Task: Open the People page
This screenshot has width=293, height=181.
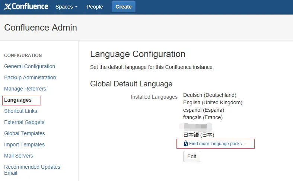Action: 95,7
